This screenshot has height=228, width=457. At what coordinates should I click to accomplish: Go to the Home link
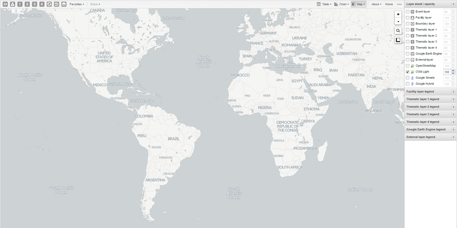point(389,4)
